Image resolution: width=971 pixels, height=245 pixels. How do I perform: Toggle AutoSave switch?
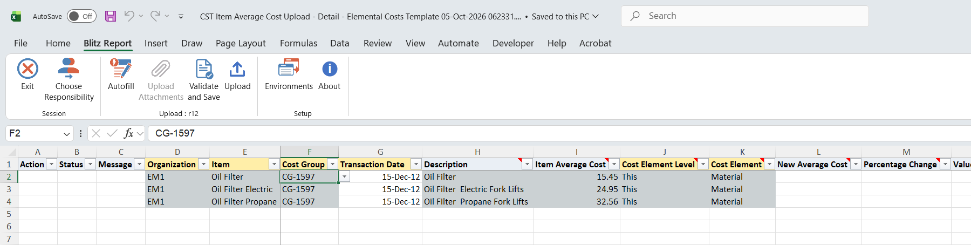[x=81, y=16]
